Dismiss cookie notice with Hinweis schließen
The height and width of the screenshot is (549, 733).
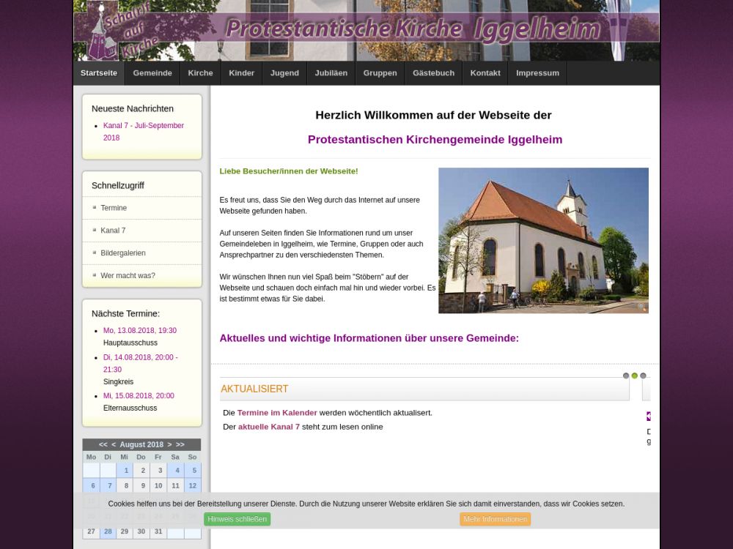tap(237, 519)
